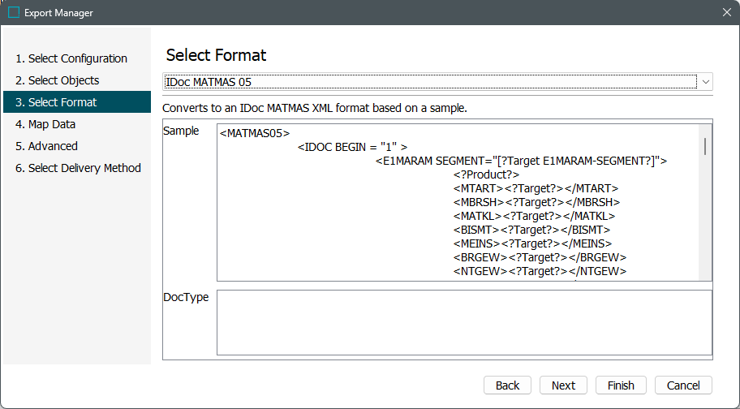Click Finish to complete the export
The width and height of the screenshot is (740, 409).
621,385
